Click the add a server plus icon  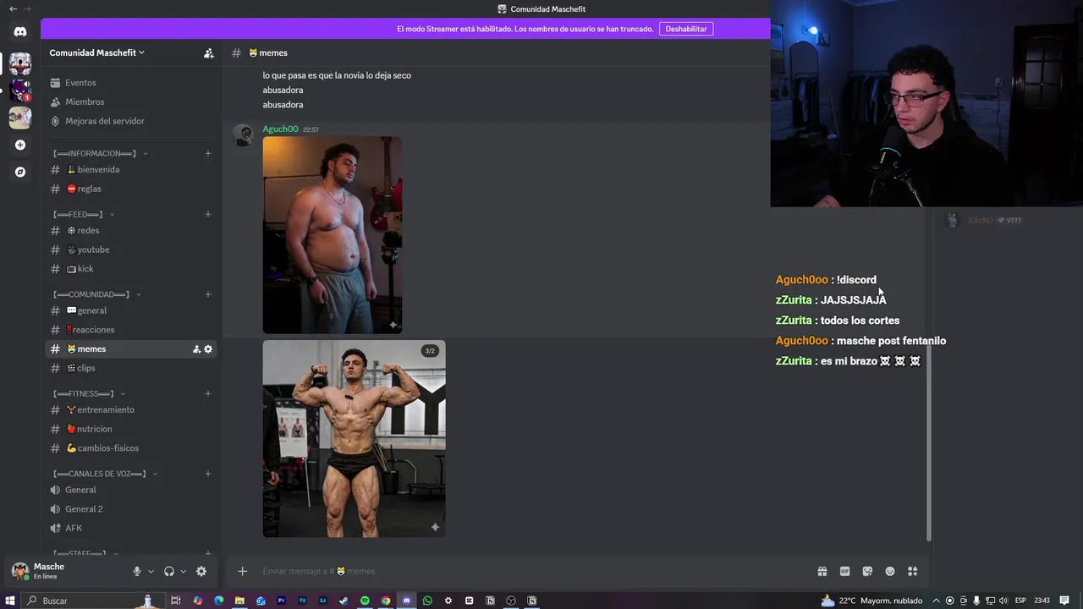pyautogui.click(x=20, y=145)
